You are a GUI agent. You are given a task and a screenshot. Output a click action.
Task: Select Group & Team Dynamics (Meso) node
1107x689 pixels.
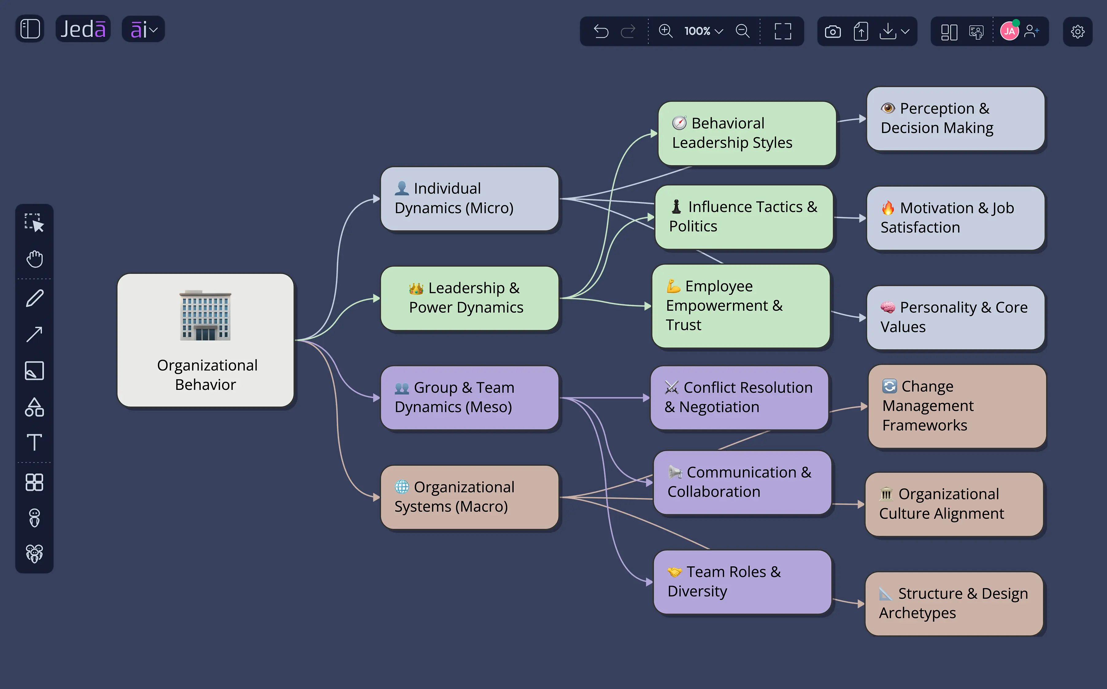pos(469,397)
